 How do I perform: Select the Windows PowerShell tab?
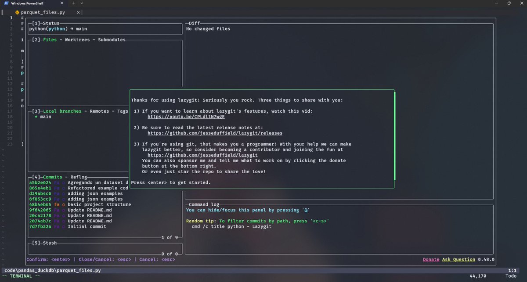(x=34, y=3)
